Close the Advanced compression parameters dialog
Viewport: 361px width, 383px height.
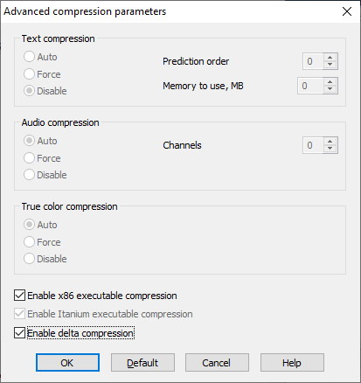pos(347,11)
